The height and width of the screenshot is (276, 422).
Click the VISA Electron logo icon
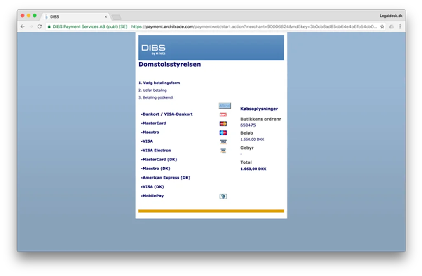pyautogui.click(x=223, y=151)
